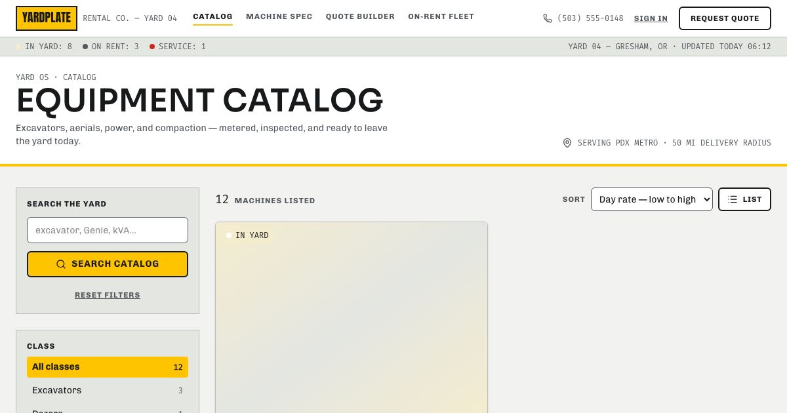Click the Service: 1 status
The height and width of the screenshot is (413, 787).
(x=178, y=47)
